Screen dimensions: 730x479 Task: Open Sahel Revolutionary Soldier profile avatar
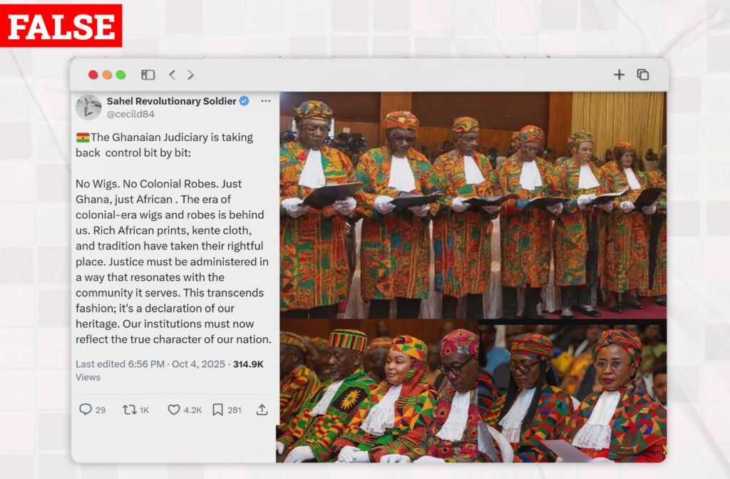coord(88,108)
